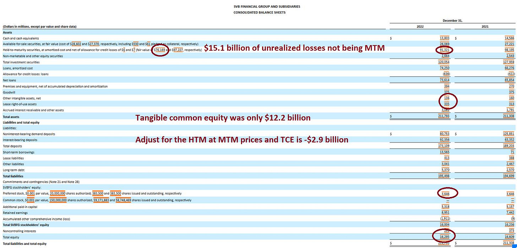The image size is (517, 248).
Task: Select the 13,803 cash value for 2022
Action: pyautogui.click(x=445, y=38)
